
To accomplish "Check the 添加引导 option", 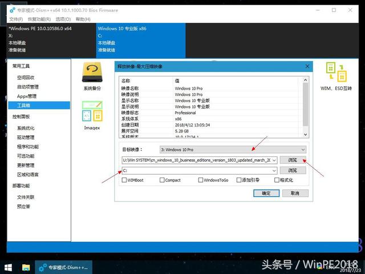I will pos(238,180).
